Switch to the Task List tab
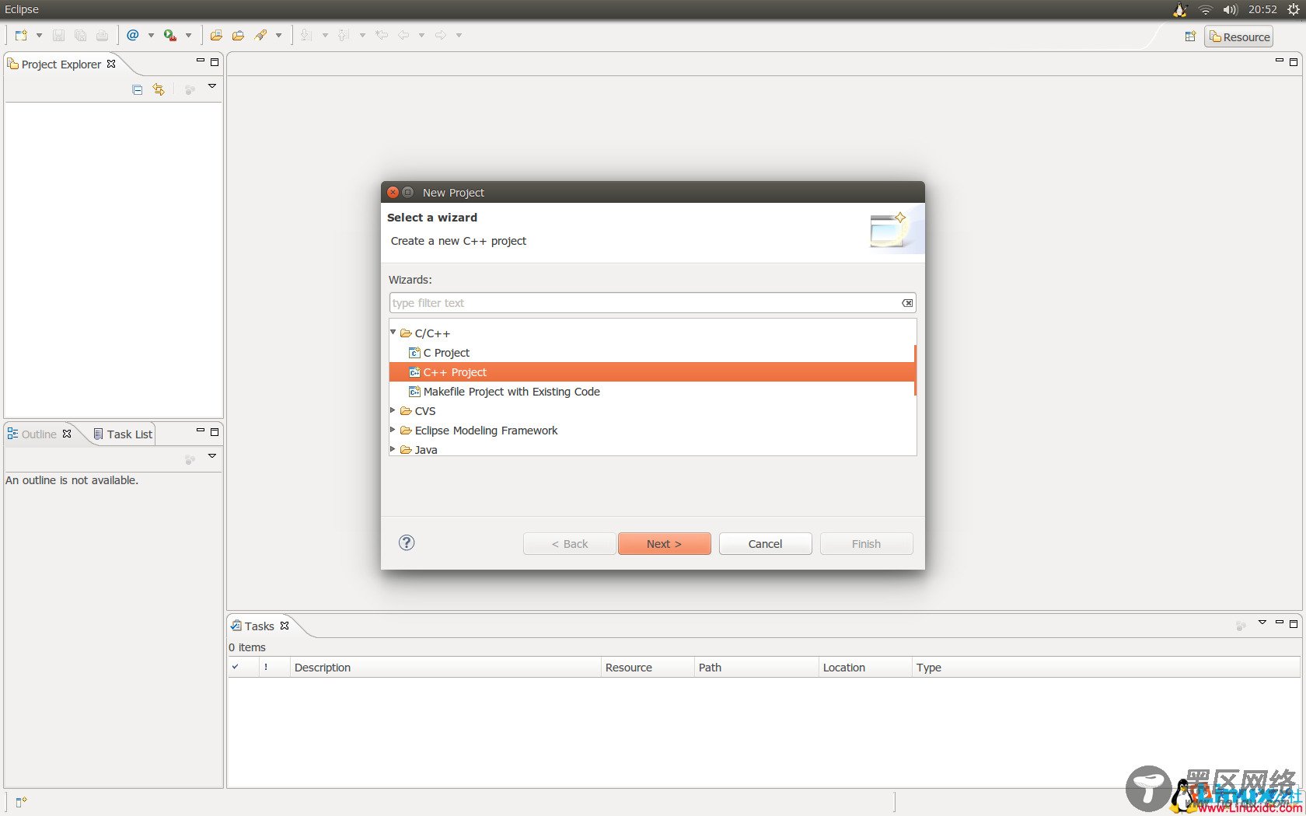This screenshot has width=1306, height=816. coord(123,434)
